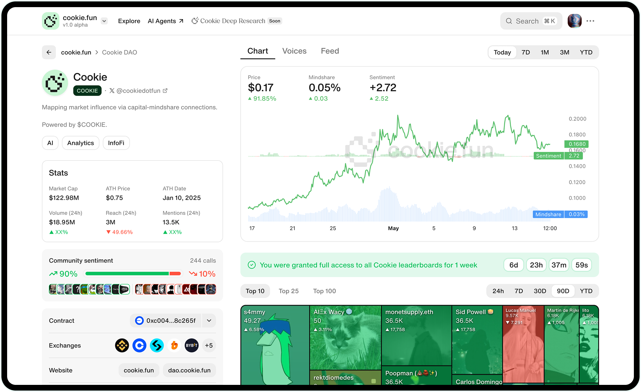Copy the contract address 0xc004...8c265f
Viewport: 641px width, 392px height.
point(171,321)
